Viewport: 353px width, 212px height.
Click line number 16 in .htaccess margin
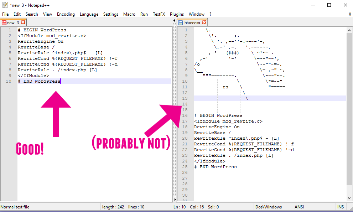point(185,115)
